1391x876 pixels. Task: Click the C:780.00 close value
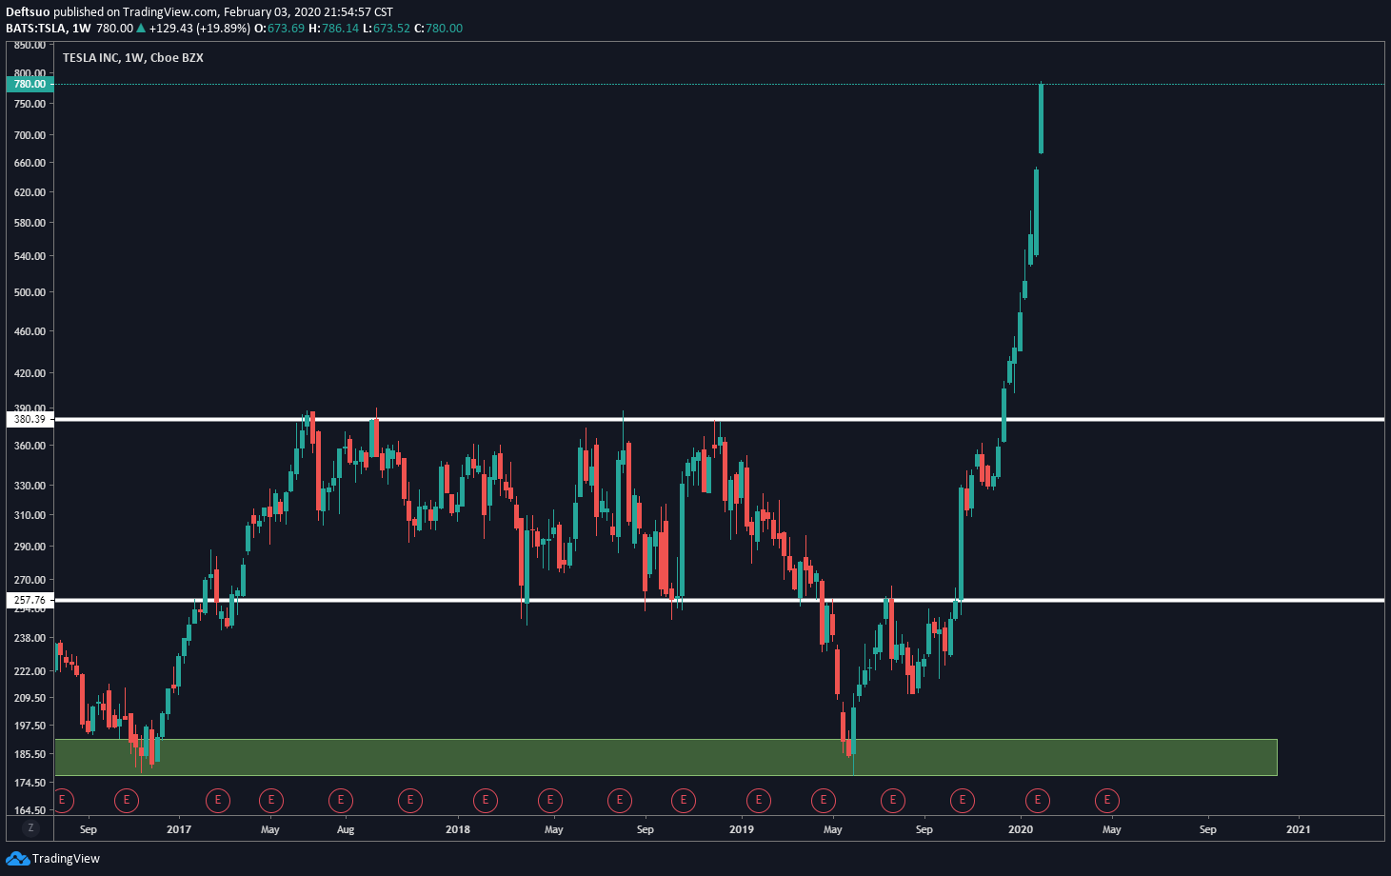pyautogui.click(x=438, y=28)
